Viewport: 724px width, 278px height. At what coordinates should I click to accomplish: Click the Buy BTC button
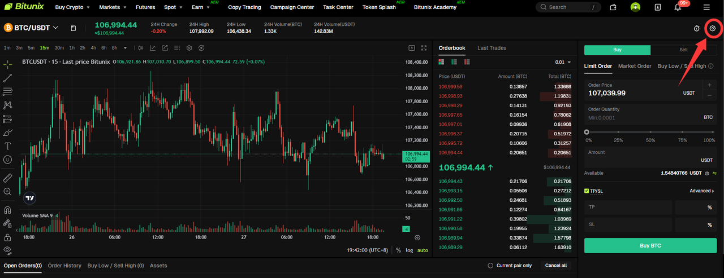point(650,246)
